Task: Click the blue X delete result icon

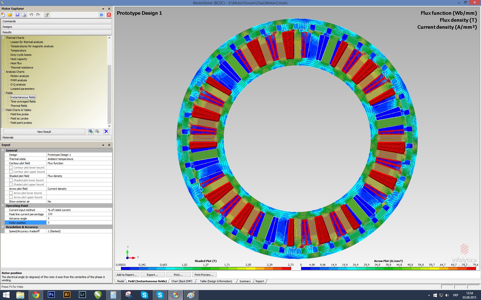Action: [106, 131]
